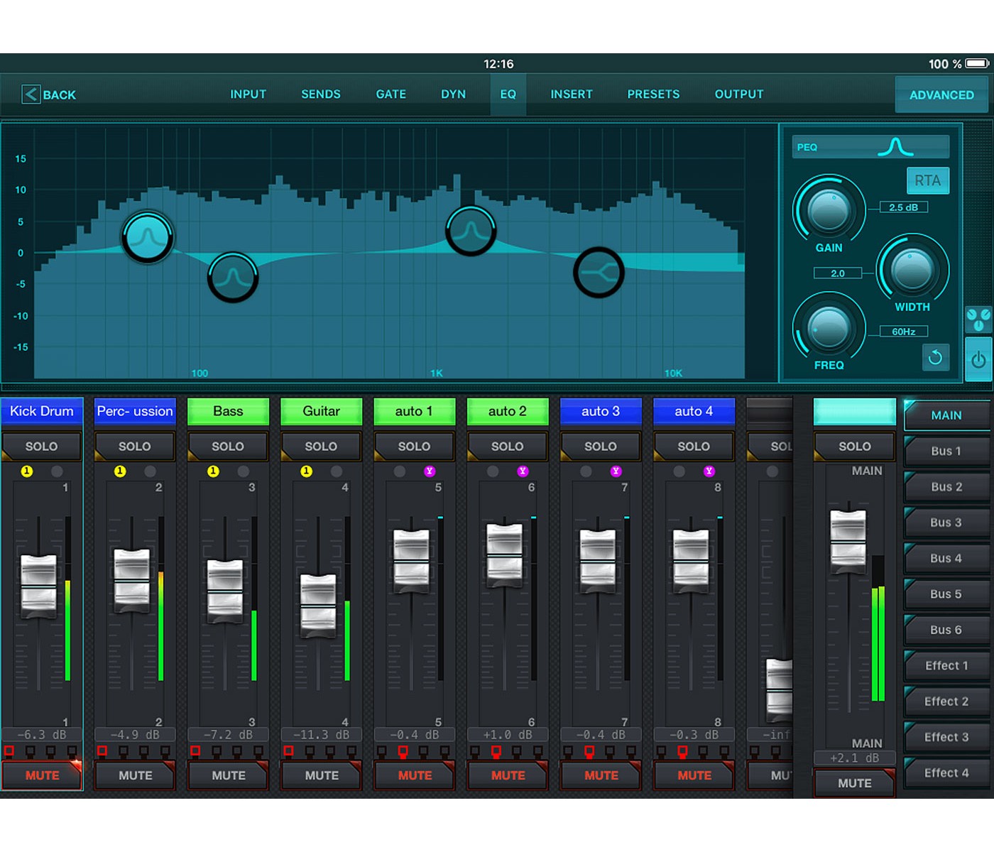The image size is (994, 852).
Task: Click the 60Hz frequency value field
Action: coord(903,332)
